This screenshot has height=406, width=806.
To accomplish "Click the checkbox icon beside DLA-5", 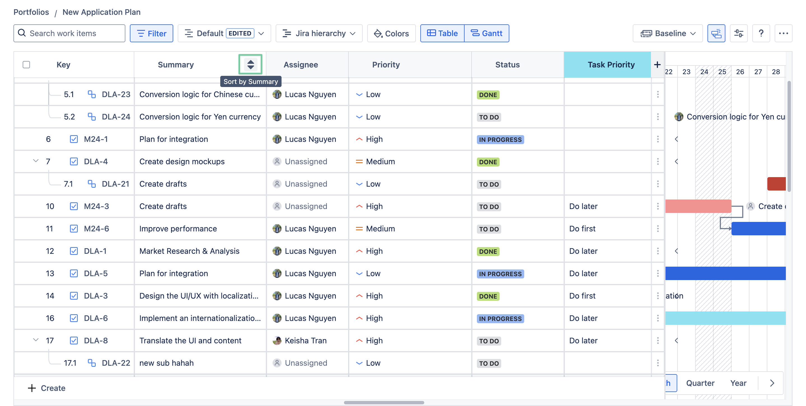I will [74, 273].
